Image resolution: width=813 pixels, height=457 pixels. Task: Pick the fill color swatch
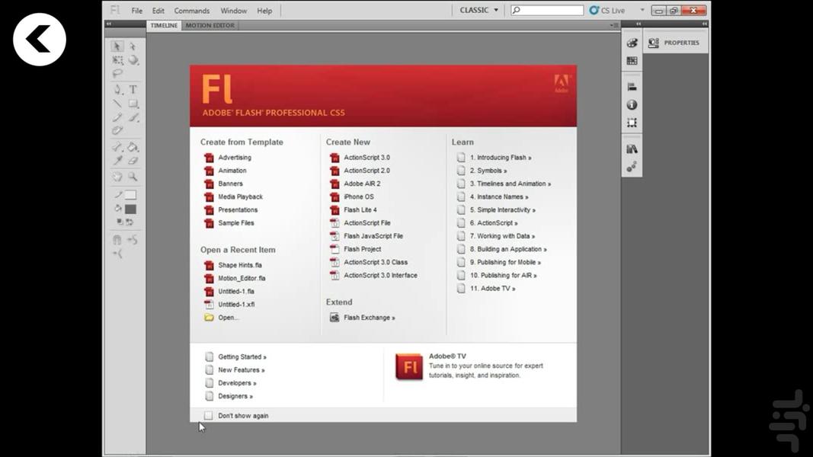pos(130,209)
